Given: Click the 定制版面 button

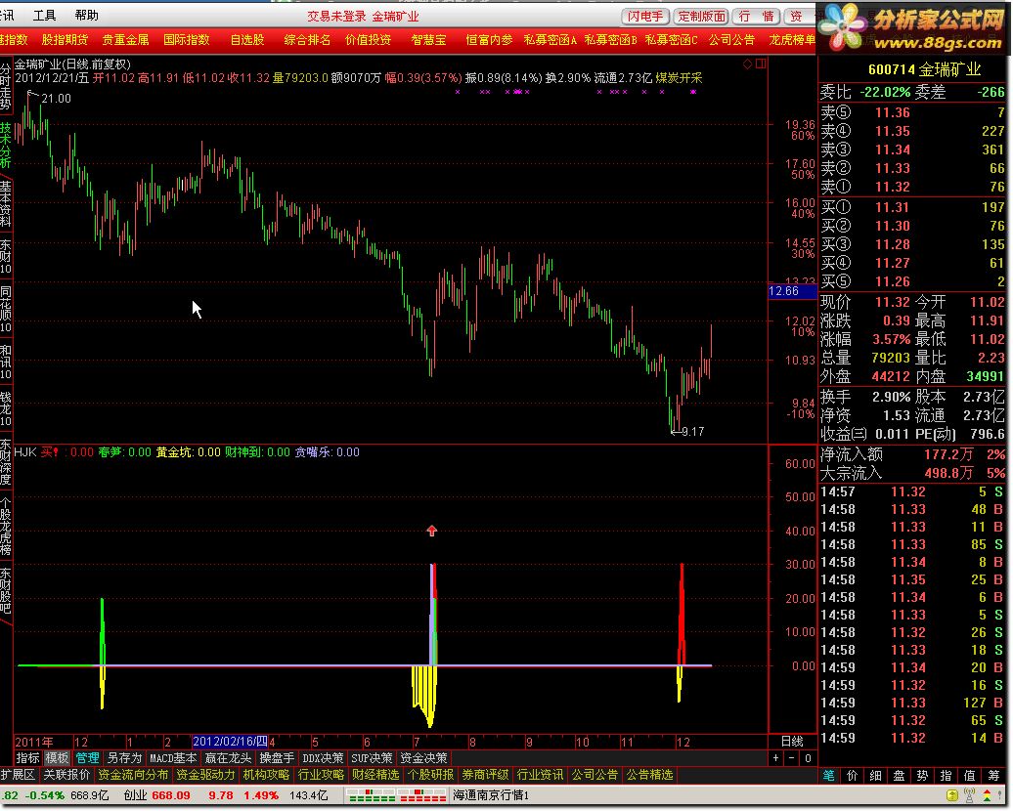Looking at the screenshot, I should point(701,17).
